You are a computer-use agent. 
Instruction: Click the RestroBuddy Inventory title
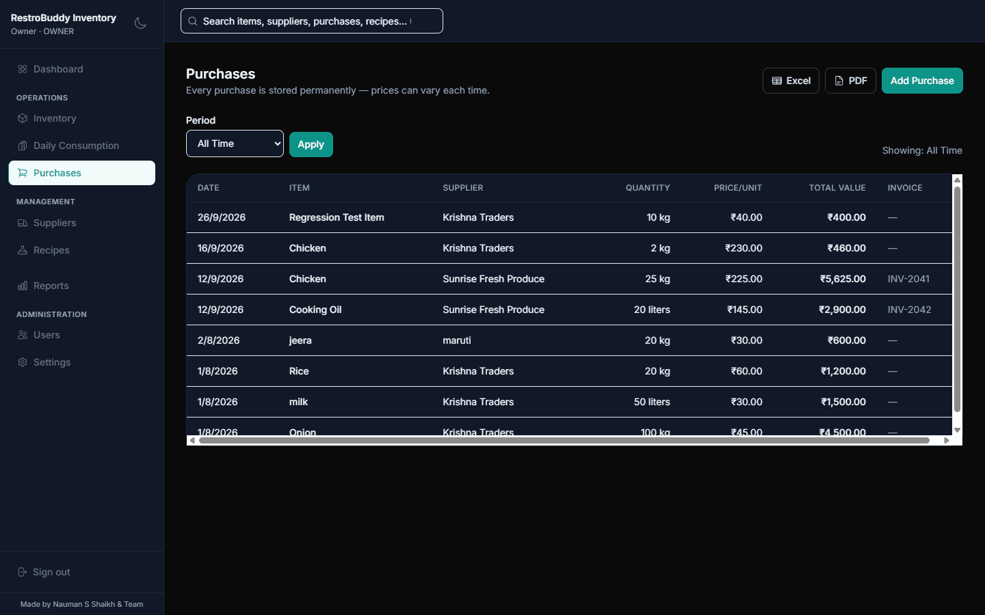[64, 18]
